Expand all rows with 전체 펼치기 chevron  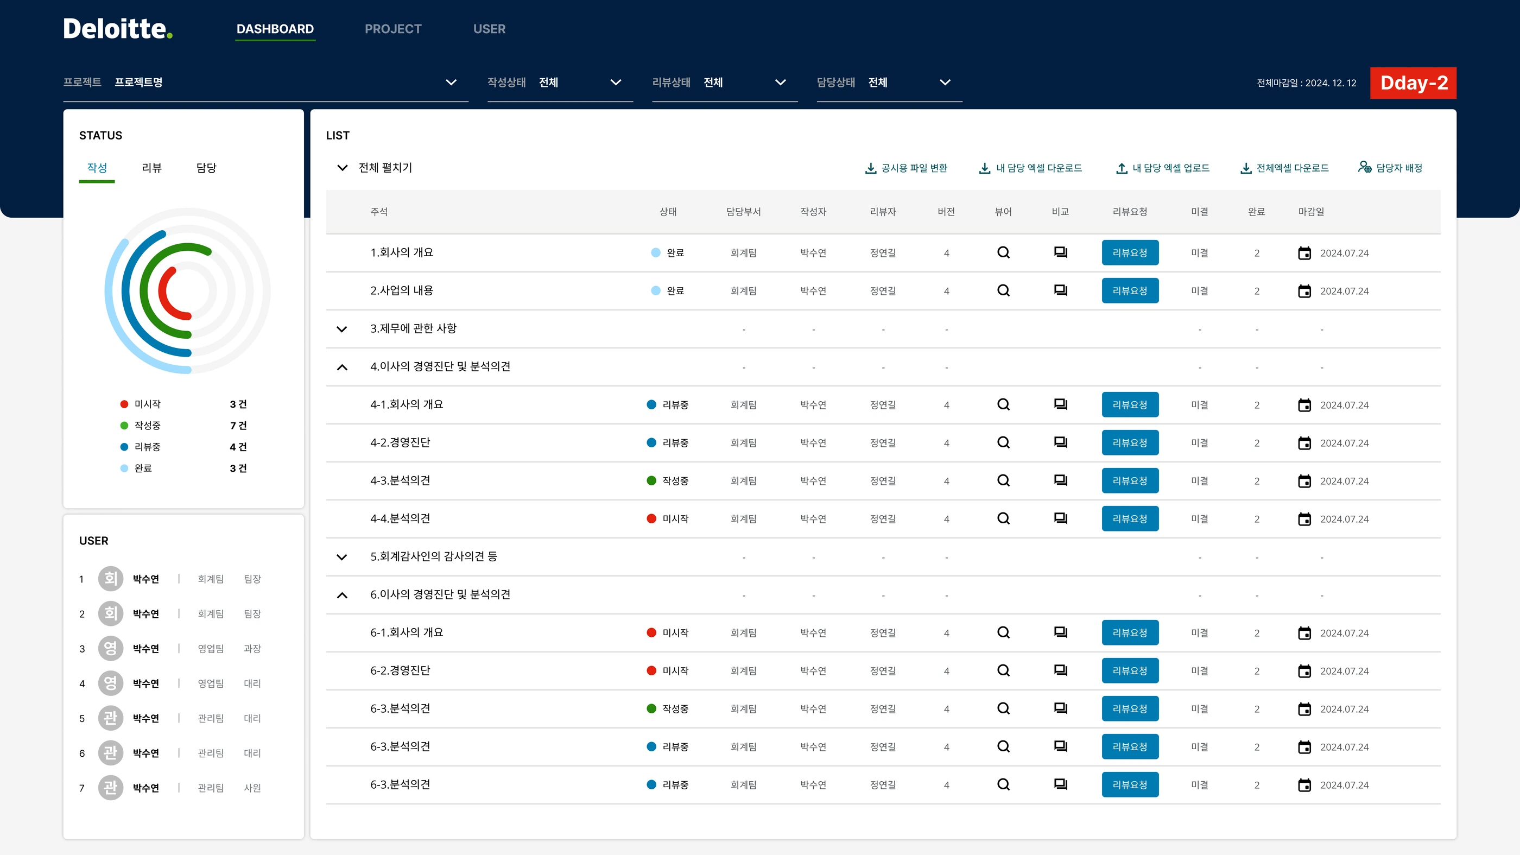342,168
